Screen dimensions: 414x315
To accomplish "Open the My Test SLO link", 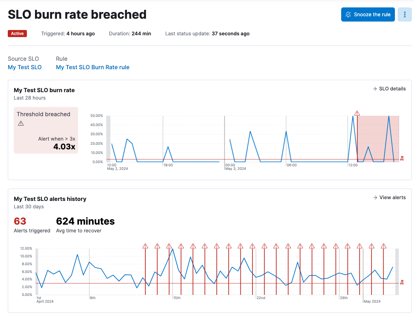I will point(25,67).
